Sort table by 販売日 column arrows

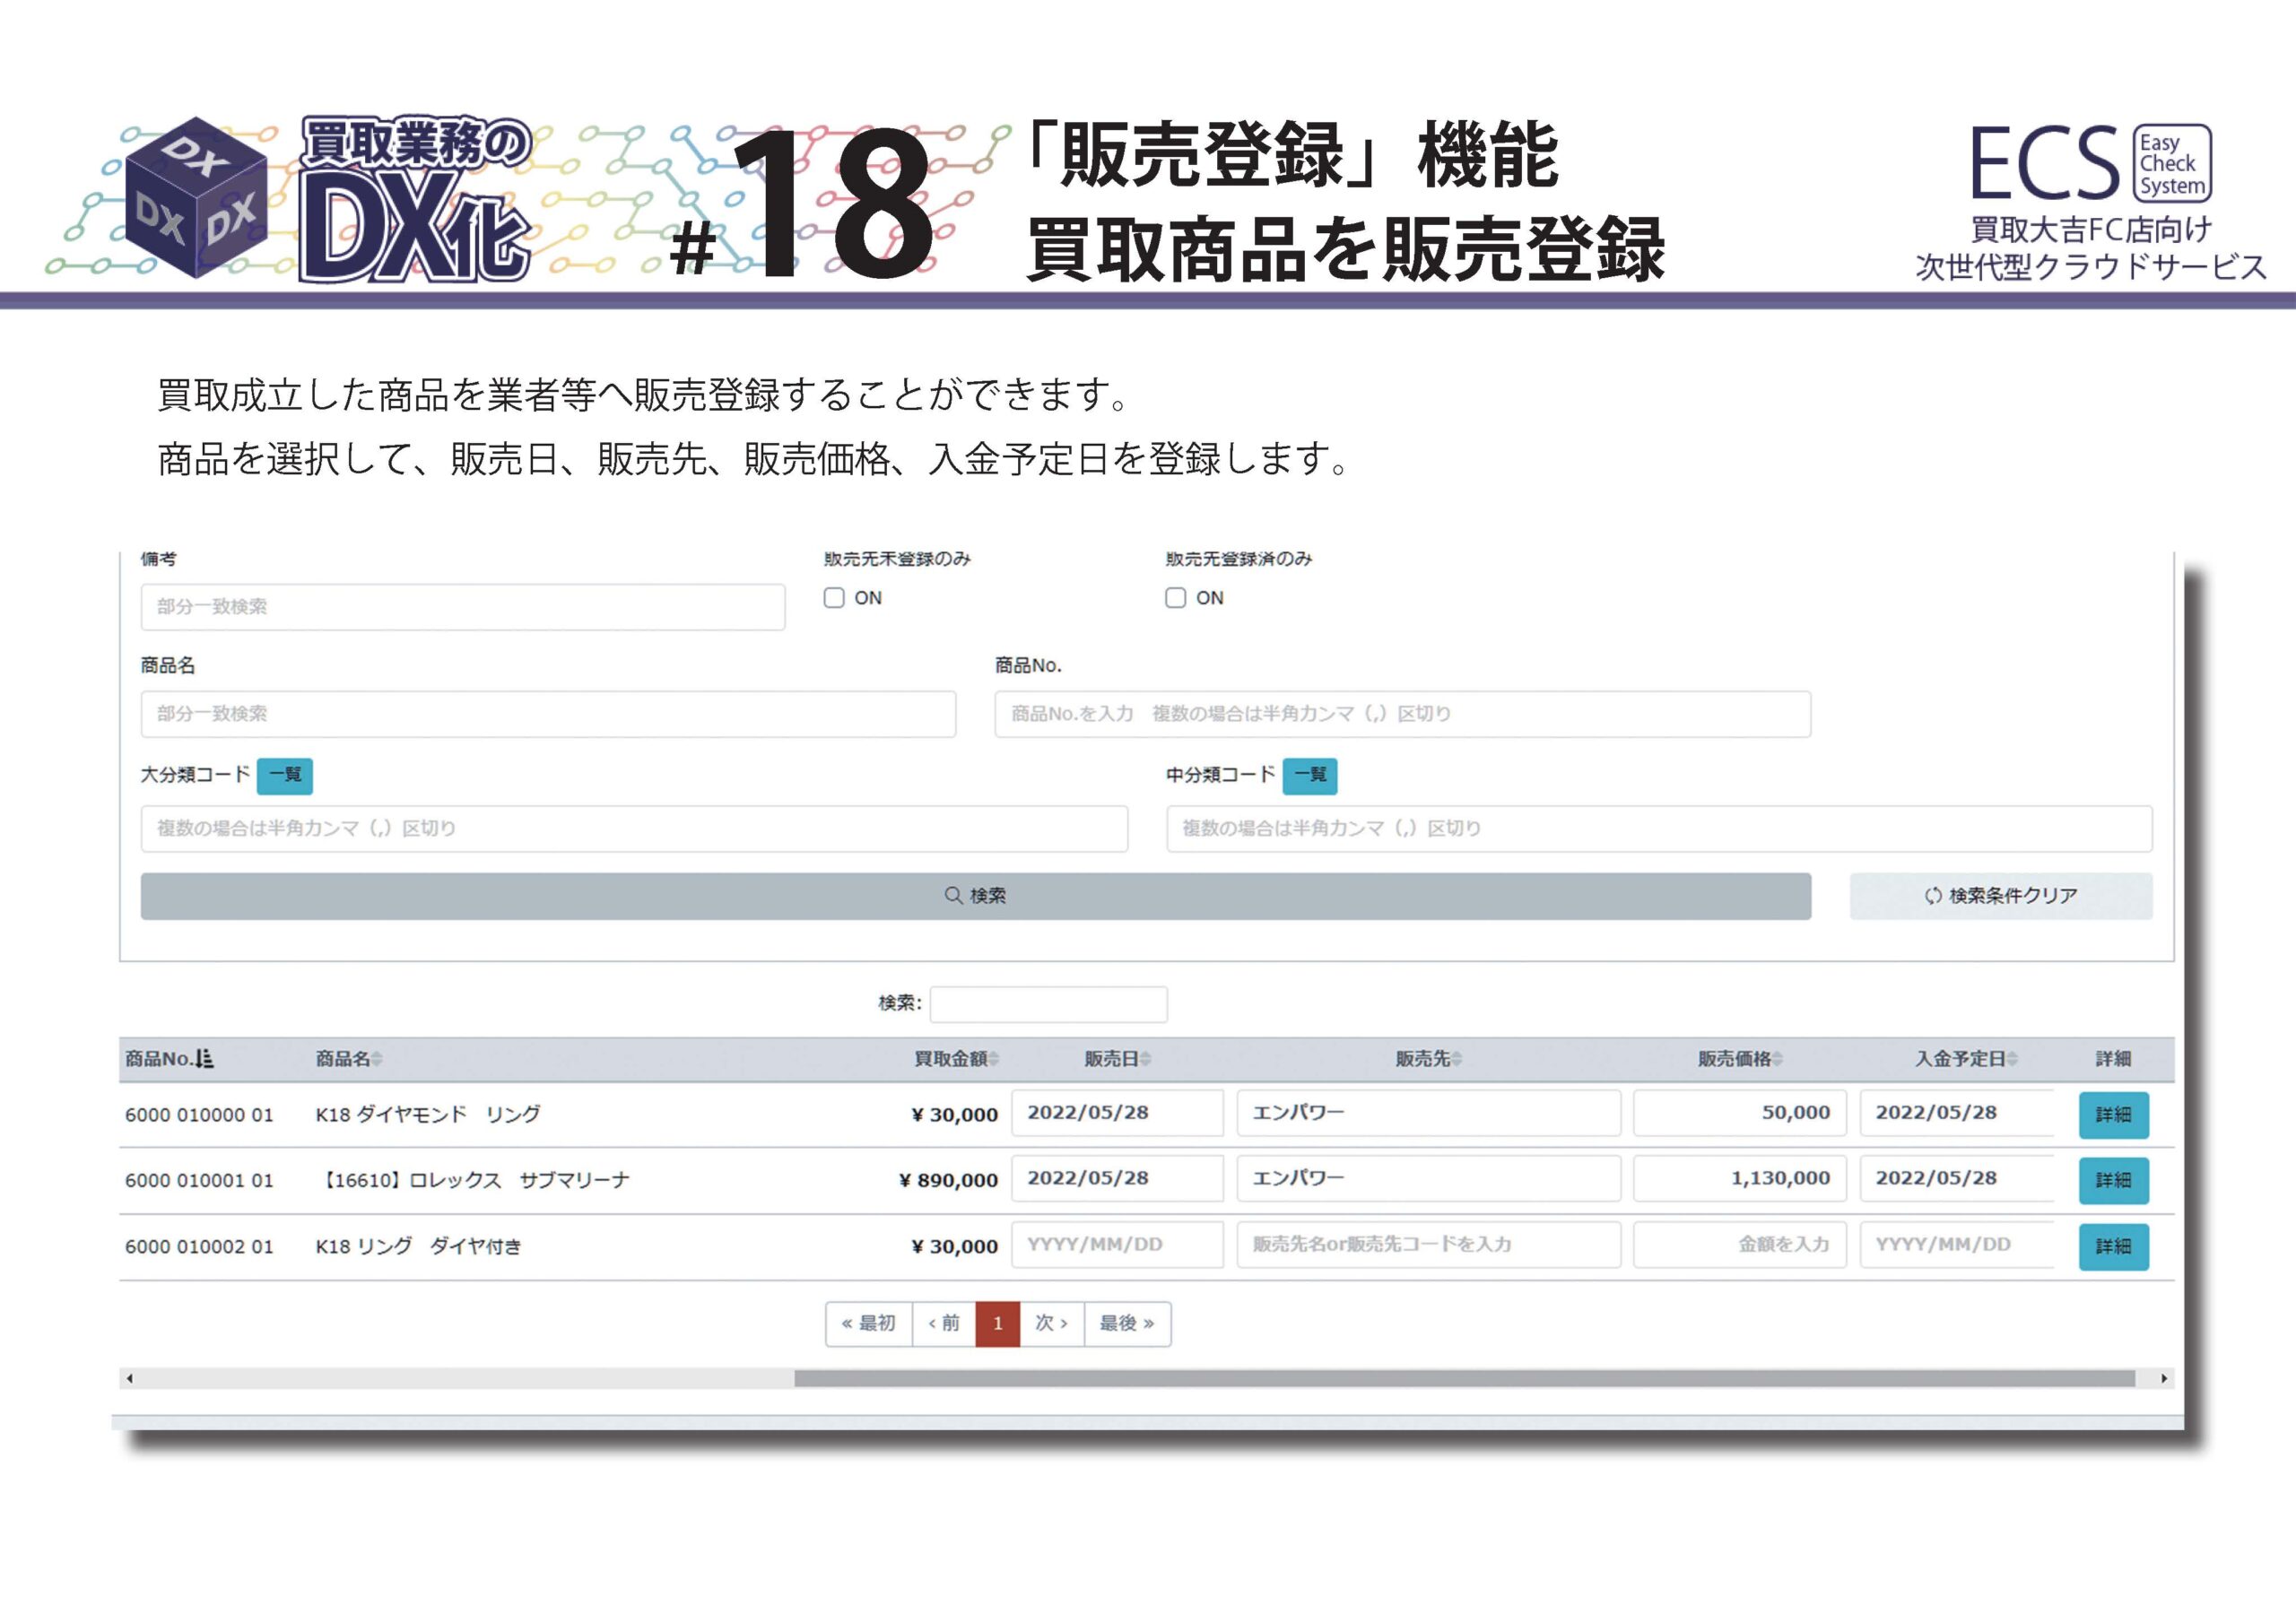click(x=1145, y=1059)
